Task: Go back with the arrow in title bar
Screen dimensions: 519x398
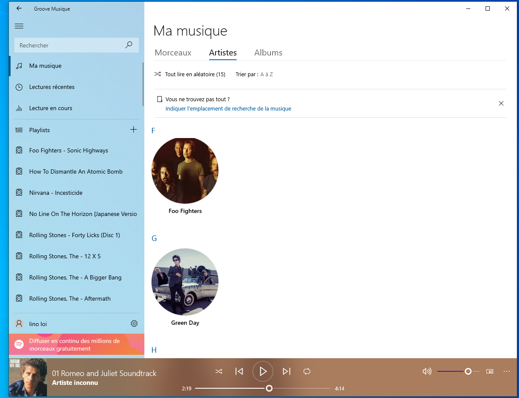Action: (19, 8)
